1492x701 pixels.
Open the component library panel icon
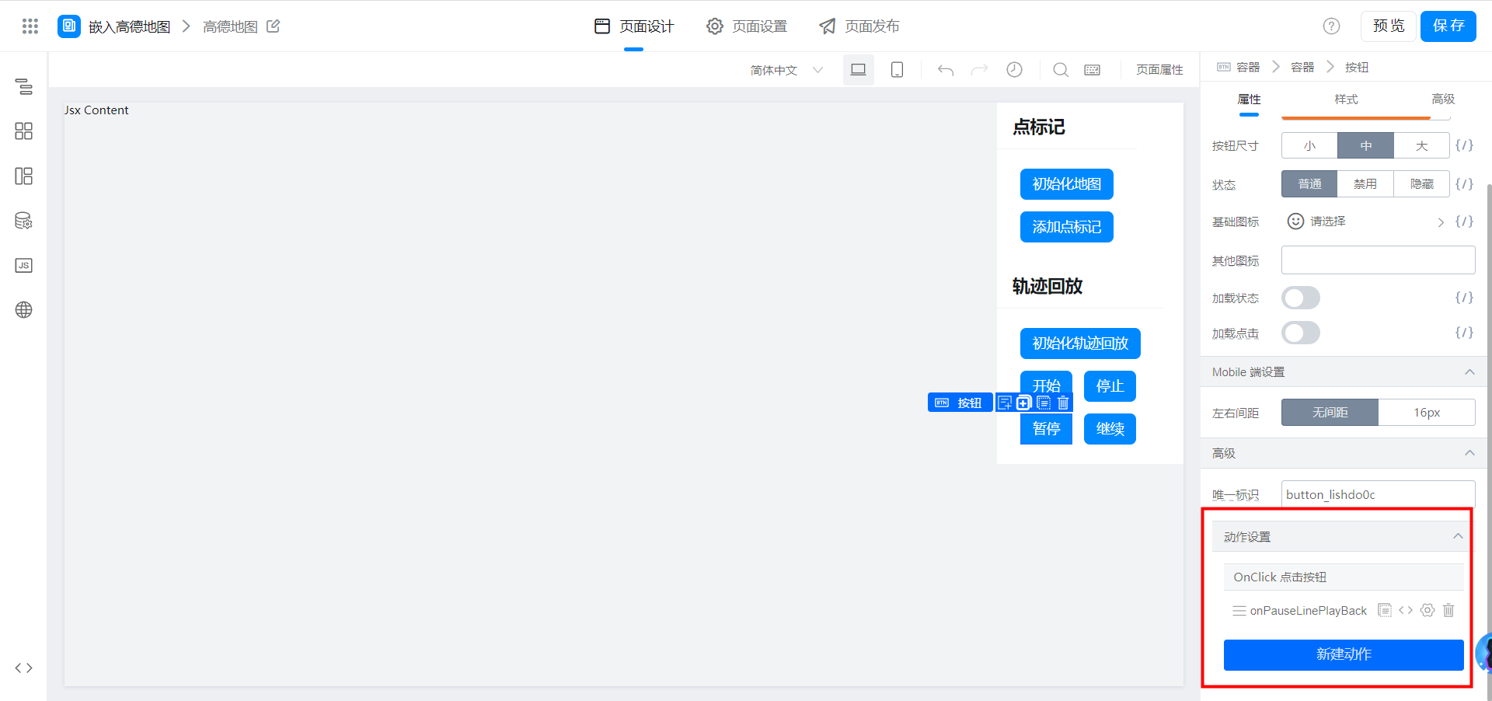[x=24, y=131]
